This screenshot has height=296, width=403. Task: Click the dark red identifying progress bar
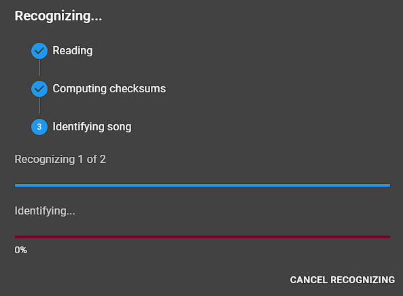203,237
